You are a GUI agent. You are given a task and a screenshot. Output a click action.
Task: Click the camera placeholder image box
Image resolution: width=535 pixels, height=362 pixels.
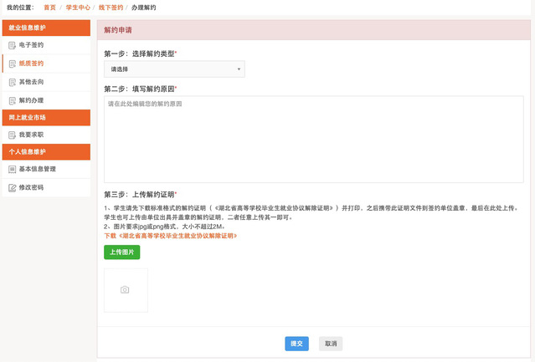[x=126, y=290]
